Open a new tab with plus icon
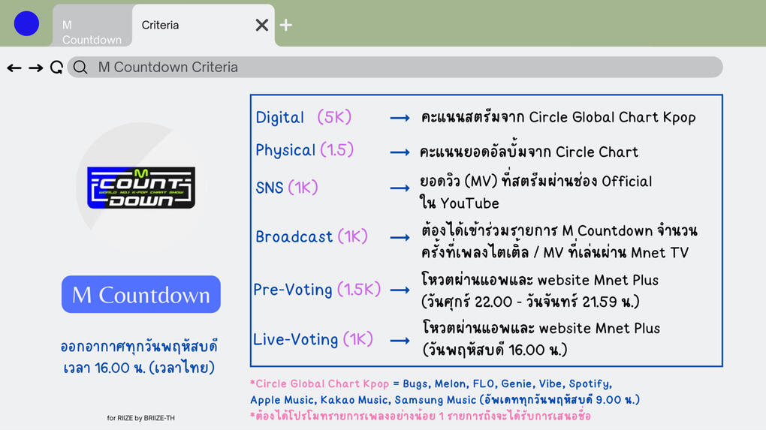Image resolution: width=766 pixels, height=430 pixels. click(x=286, y=25)
